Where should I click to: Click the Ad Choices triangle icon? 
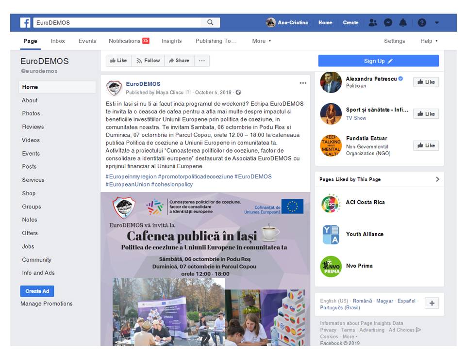pos(419,330)
